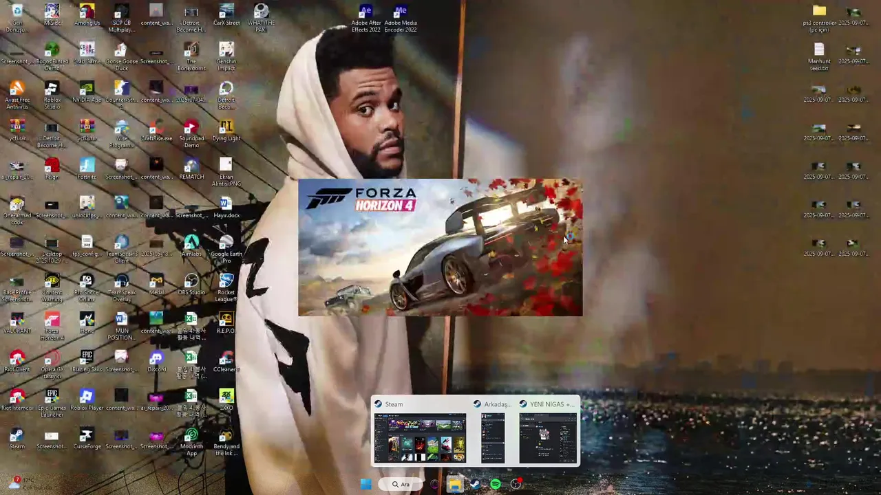
Task: Open the Epic Games Launcher shortcut
Action: [52, 404]
